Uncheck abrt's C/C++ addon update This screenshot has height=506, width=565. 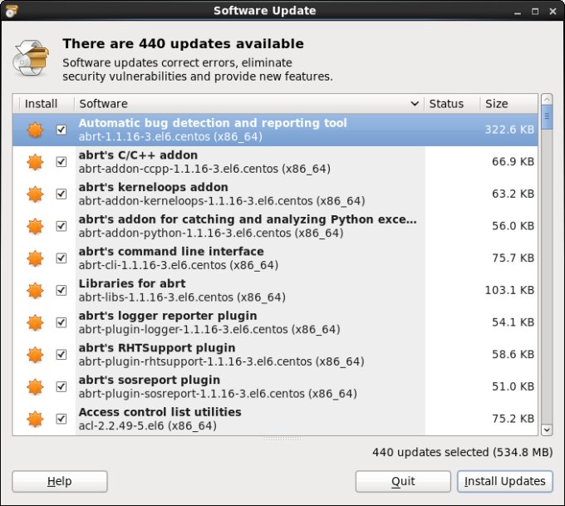click(61, 161)
